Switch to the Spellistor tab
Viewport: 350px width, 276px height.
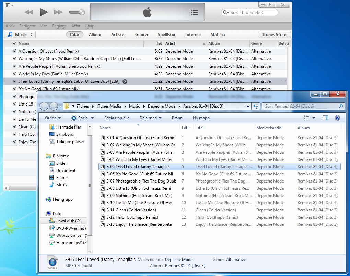(x=166, y=35)
